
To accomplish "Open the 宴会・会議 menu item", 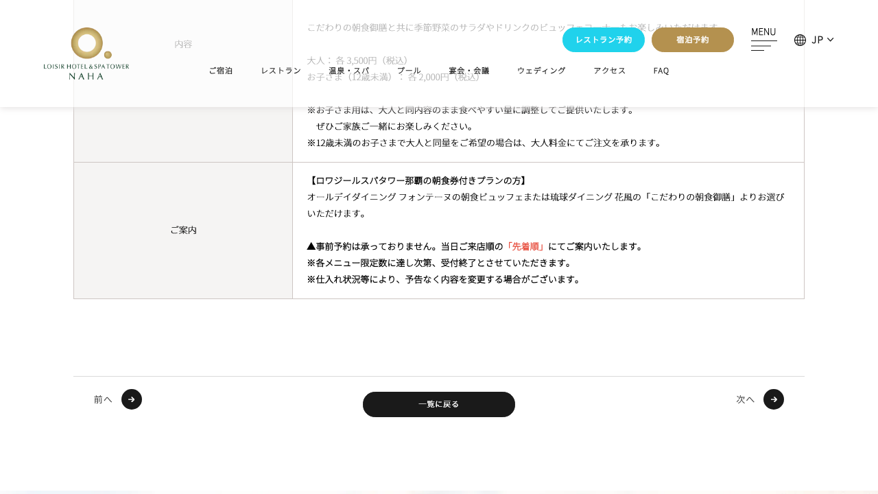I will tap(469, 71).
